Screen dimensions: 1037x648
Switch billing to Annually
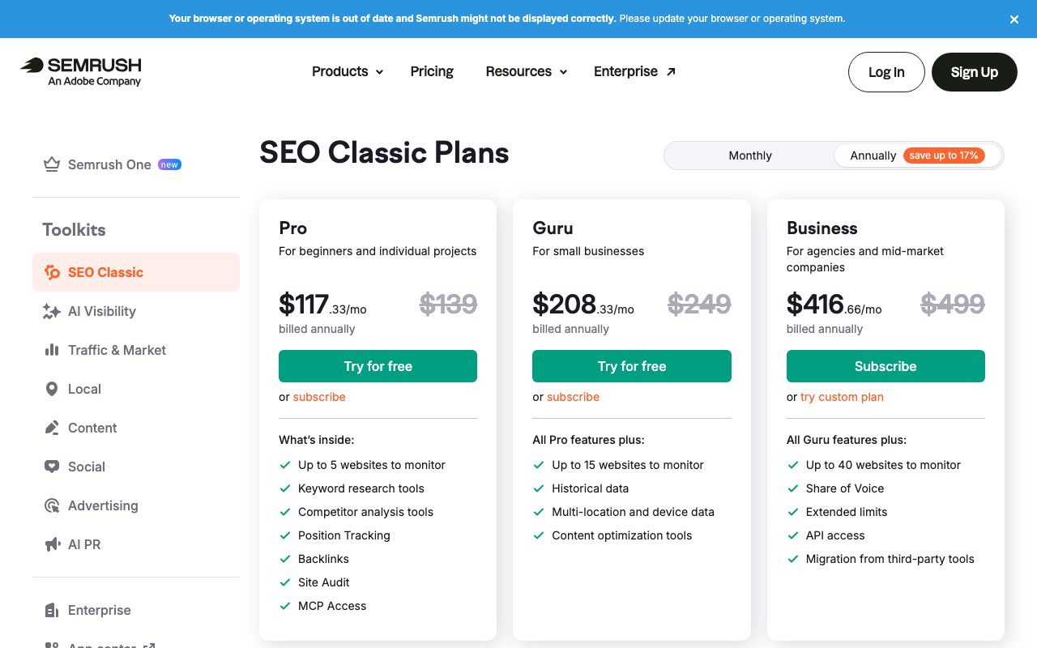point(917,156)
